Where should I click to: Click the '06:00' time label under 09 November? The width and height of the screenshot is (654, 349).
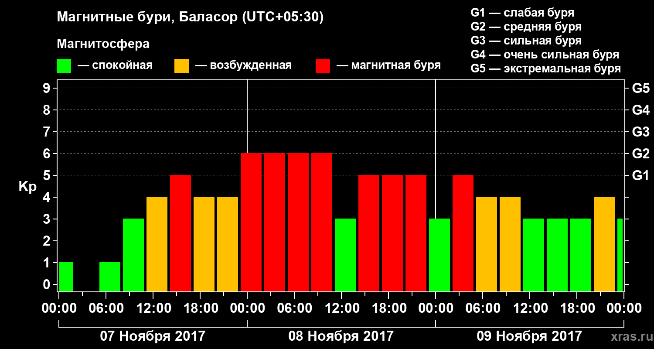click(x=482, y=308)
